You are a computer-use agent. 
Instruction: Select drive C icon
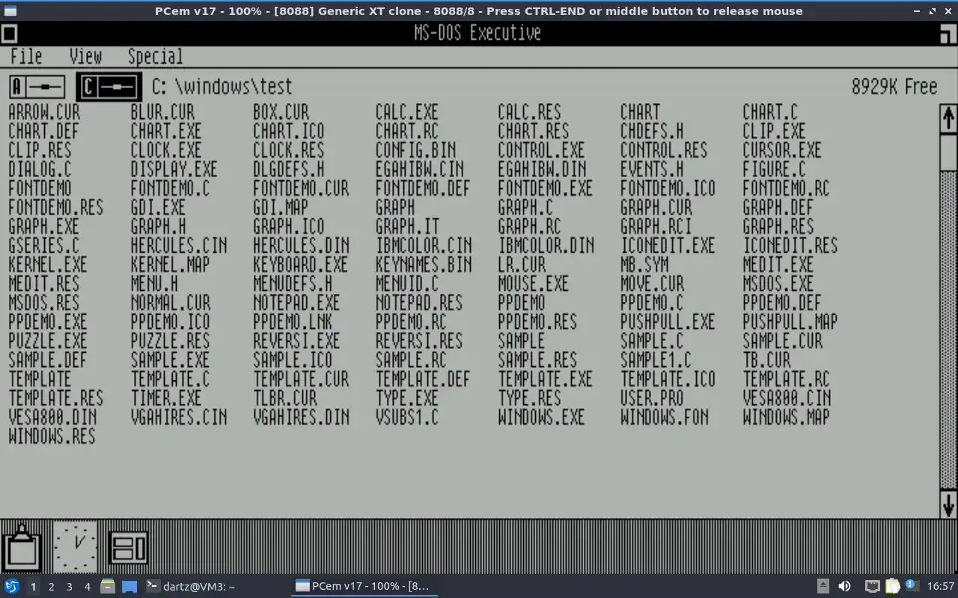point(109,87)
